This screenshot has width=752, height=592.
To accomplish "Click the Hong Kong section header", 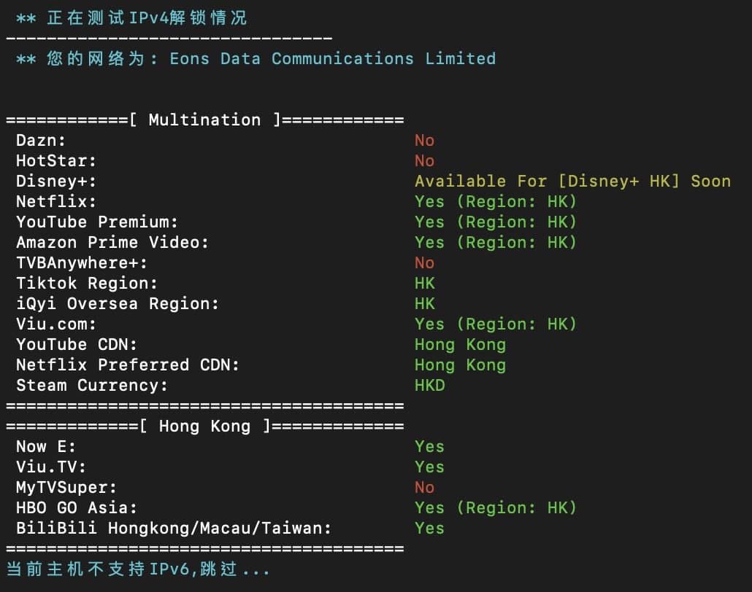I will tap(204, 426).
